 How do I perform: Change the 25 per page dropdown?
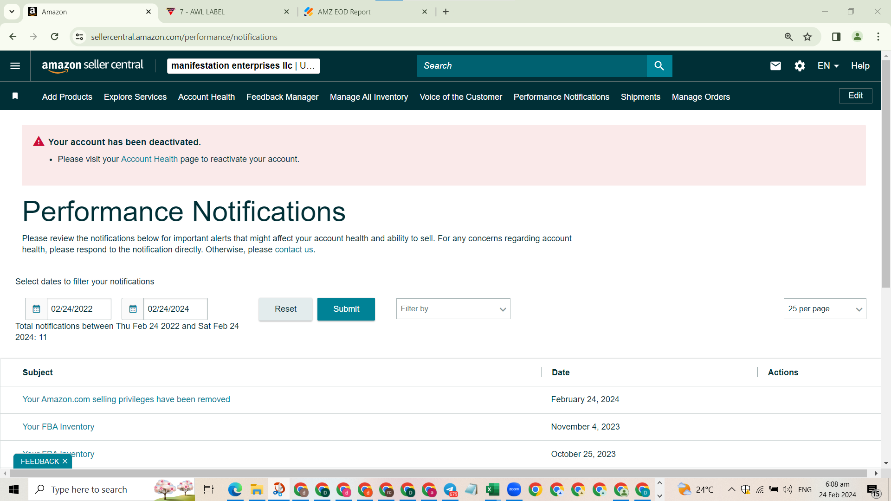[825, 309]
